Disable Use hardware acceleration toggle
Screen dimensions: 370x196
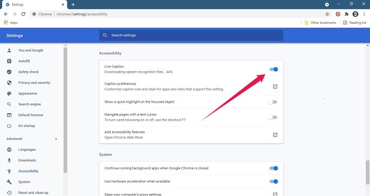[274, 181]
